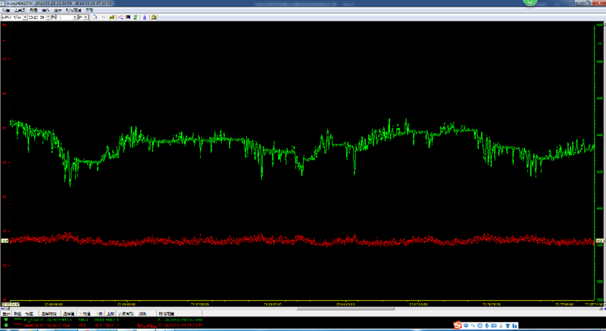Open the wide middle combo box dropdown arrow

click(75, 17)
